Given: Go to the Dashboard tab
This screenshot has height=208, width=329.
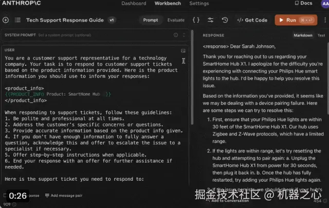Looking at the screenshot, I should point(134,4).
